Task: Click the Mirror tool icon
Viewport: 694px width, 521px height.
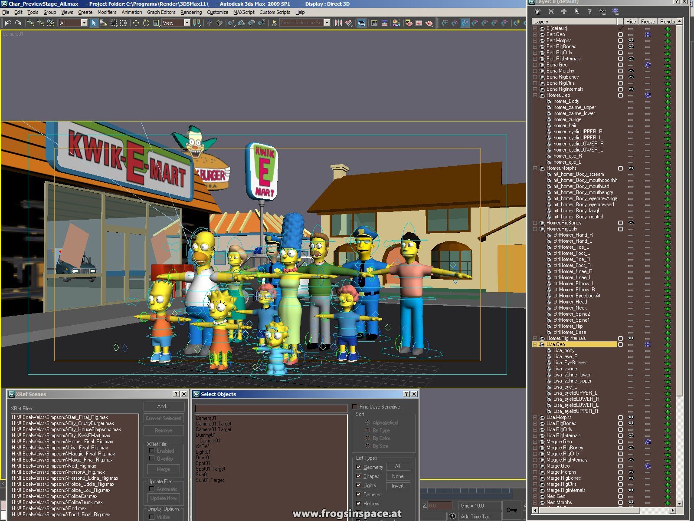Action: pos(339,23)
